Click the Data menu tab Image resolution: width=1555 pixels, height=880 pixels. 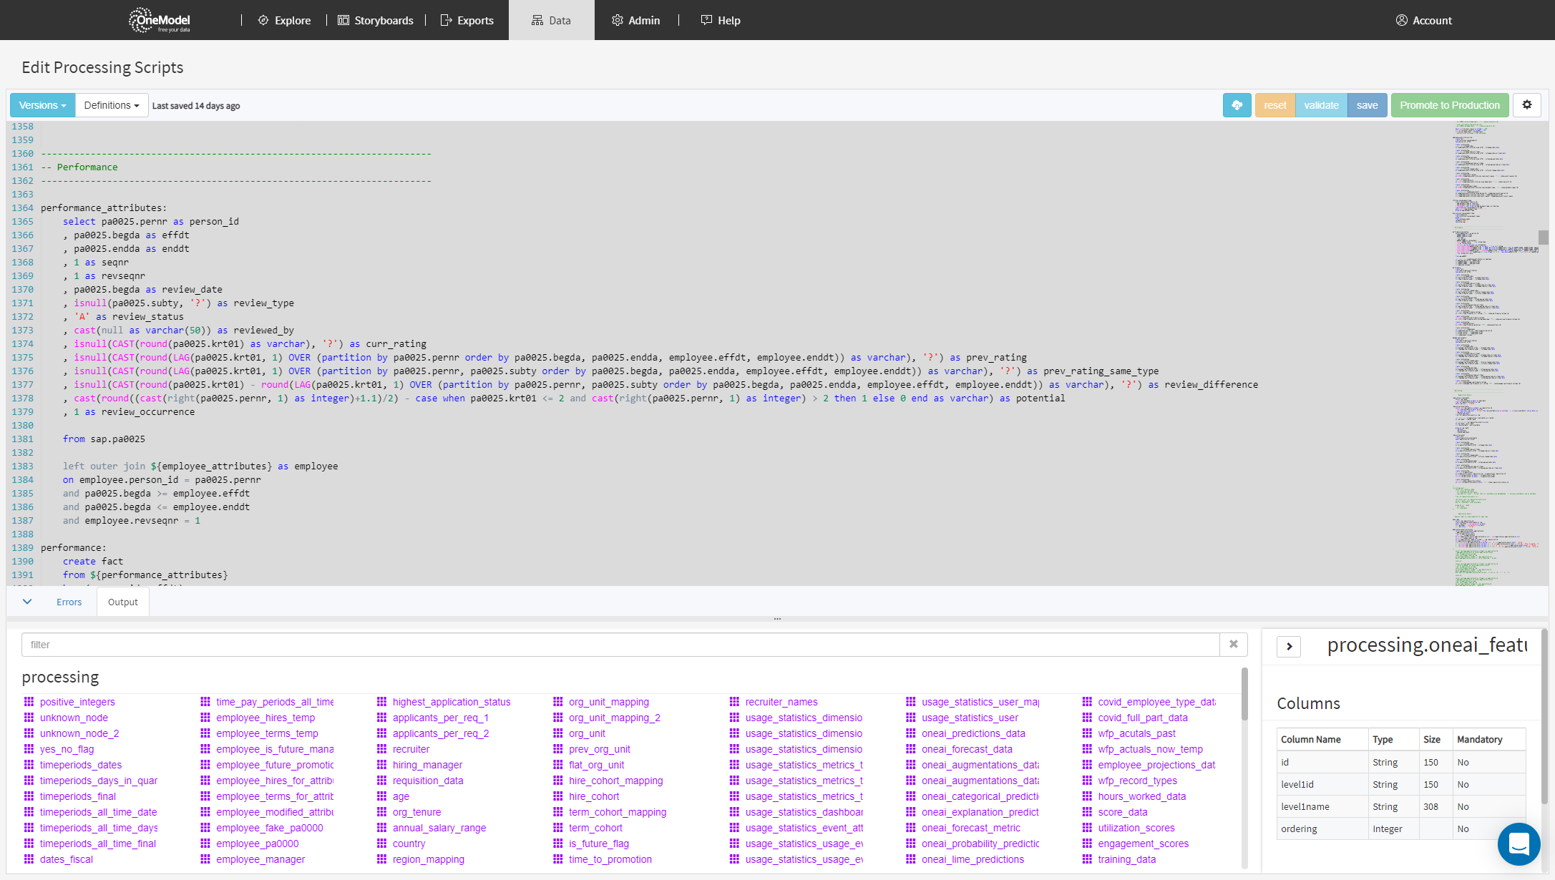click(551, 20)
